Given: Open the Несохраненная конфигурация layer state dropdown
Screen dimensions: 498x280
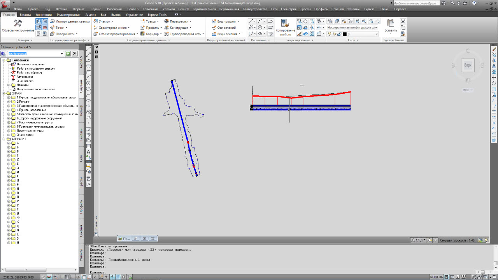Looking at the screenshot, I should pos(352,28).
